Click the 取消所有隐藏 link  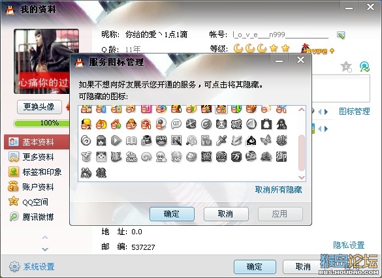point(278,190)
